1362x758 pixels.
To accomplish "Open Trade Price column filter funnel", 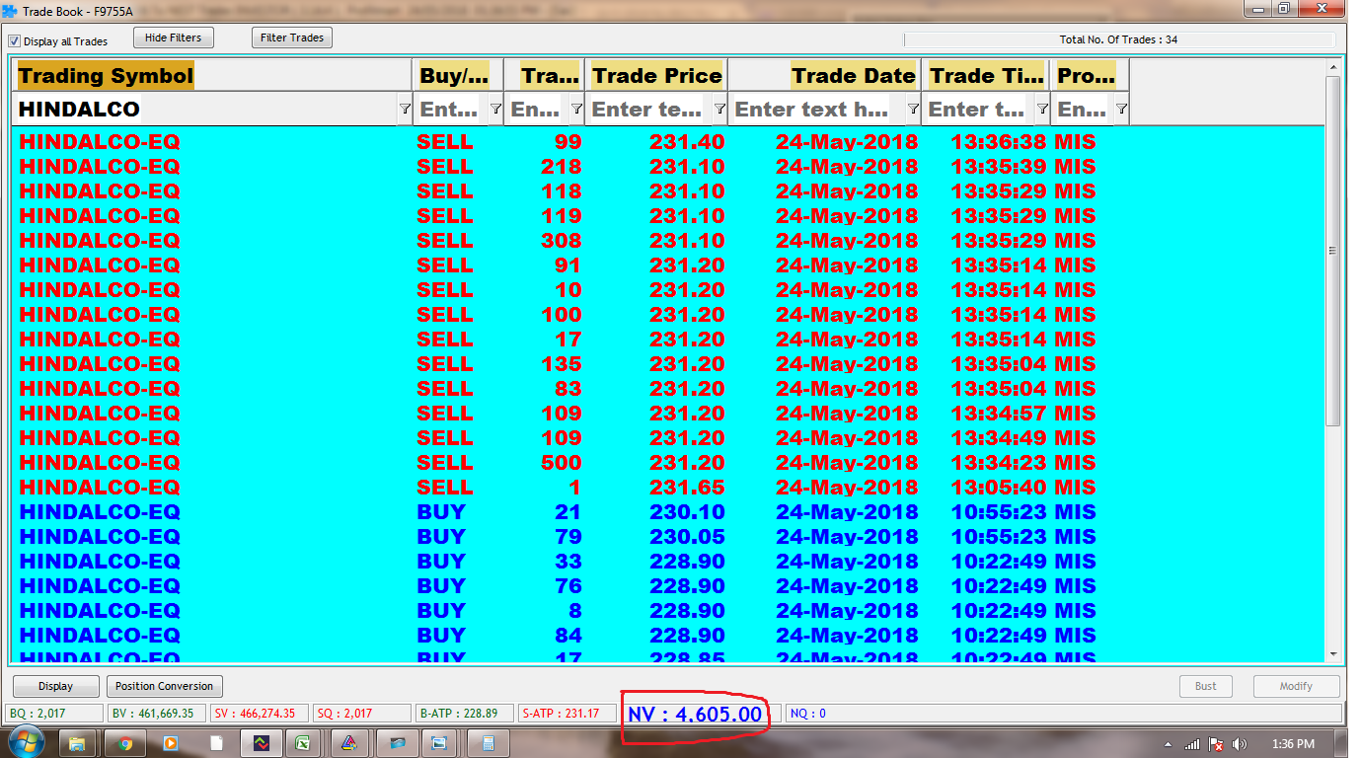I will (719, 109).
